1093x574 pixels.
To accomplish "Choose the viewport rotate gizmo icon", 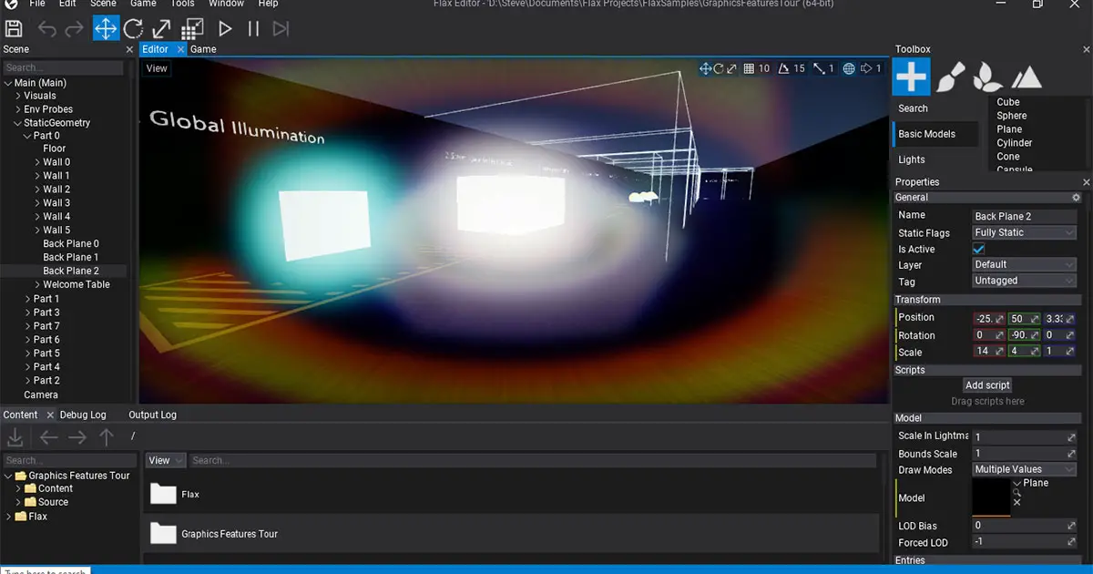I will pyautogui.click(x=718, y=68).
